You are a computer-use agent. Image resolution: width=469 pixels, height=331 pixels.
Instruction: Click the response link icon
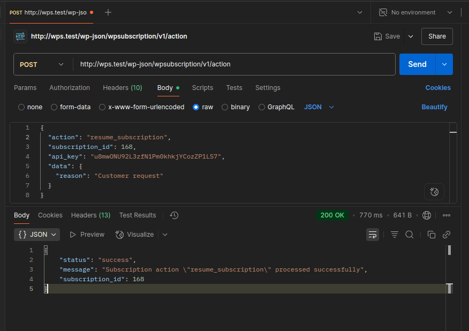click(x=447, y=235)
